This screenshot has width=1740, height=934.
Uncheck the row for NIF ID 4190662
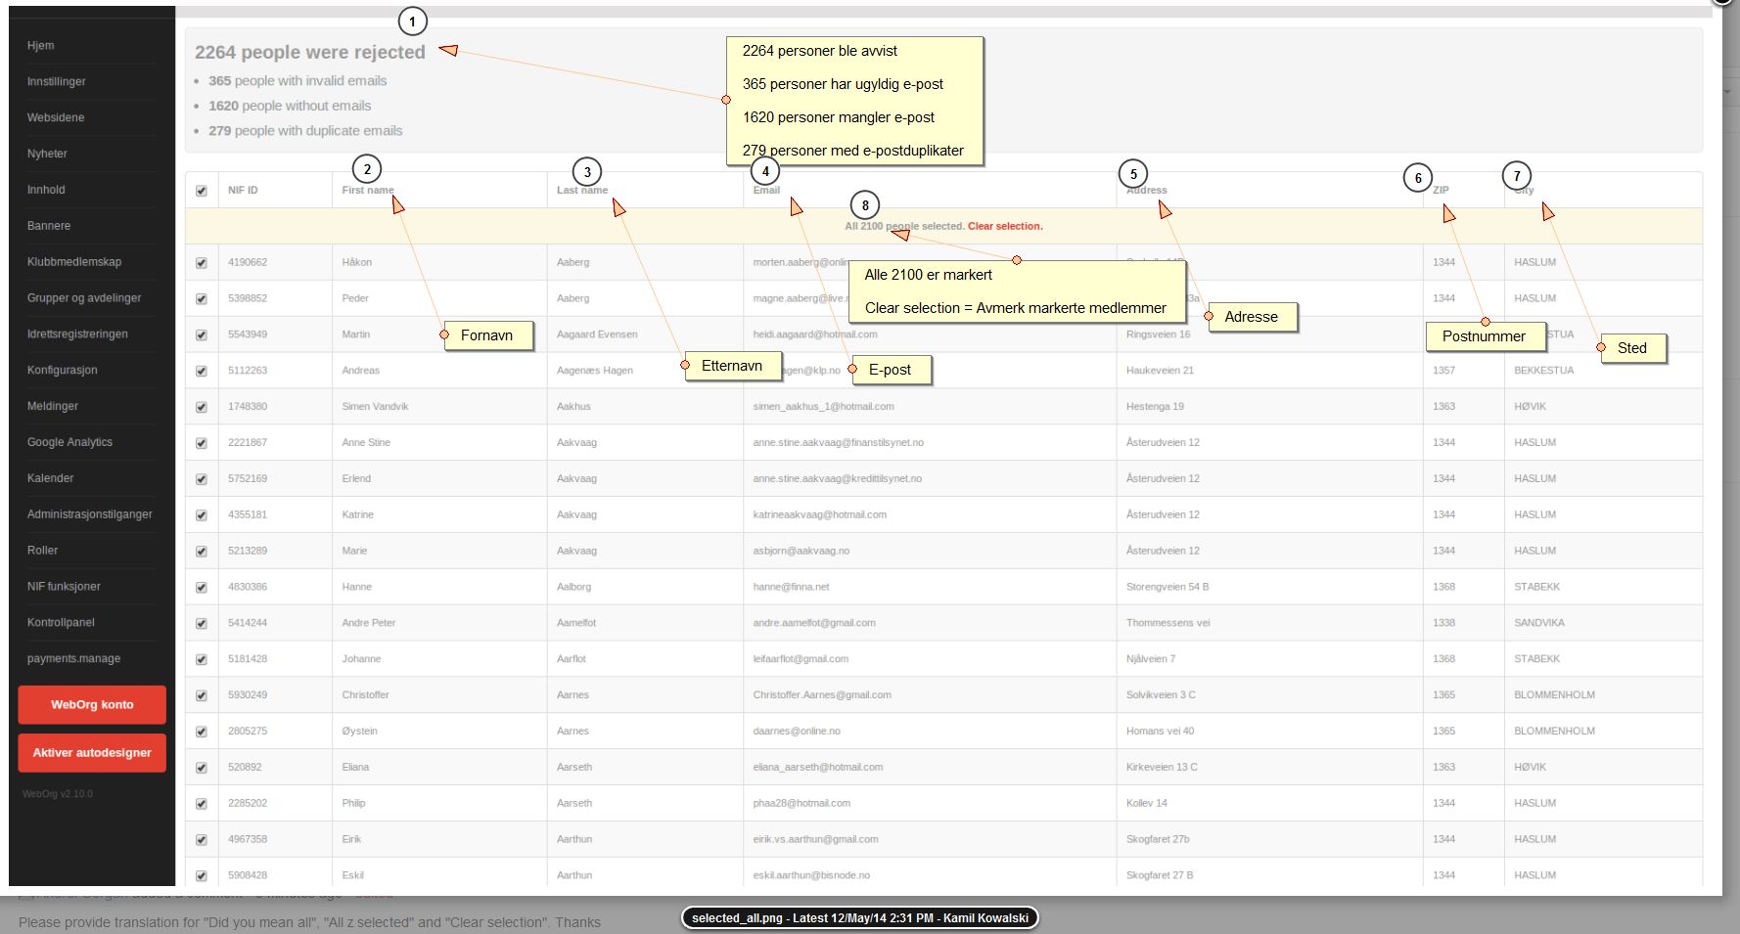click(x=202, y=263)
